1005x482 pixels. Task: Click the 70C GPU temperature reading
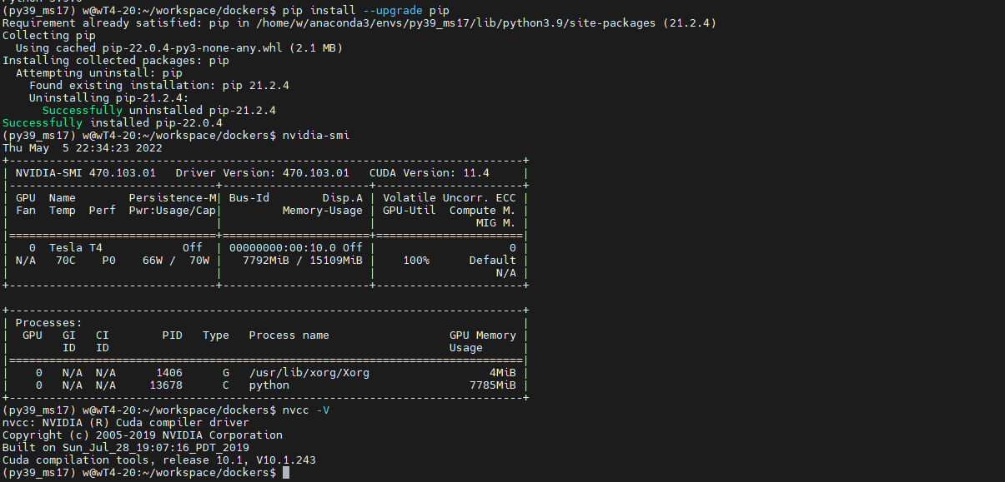65,261
